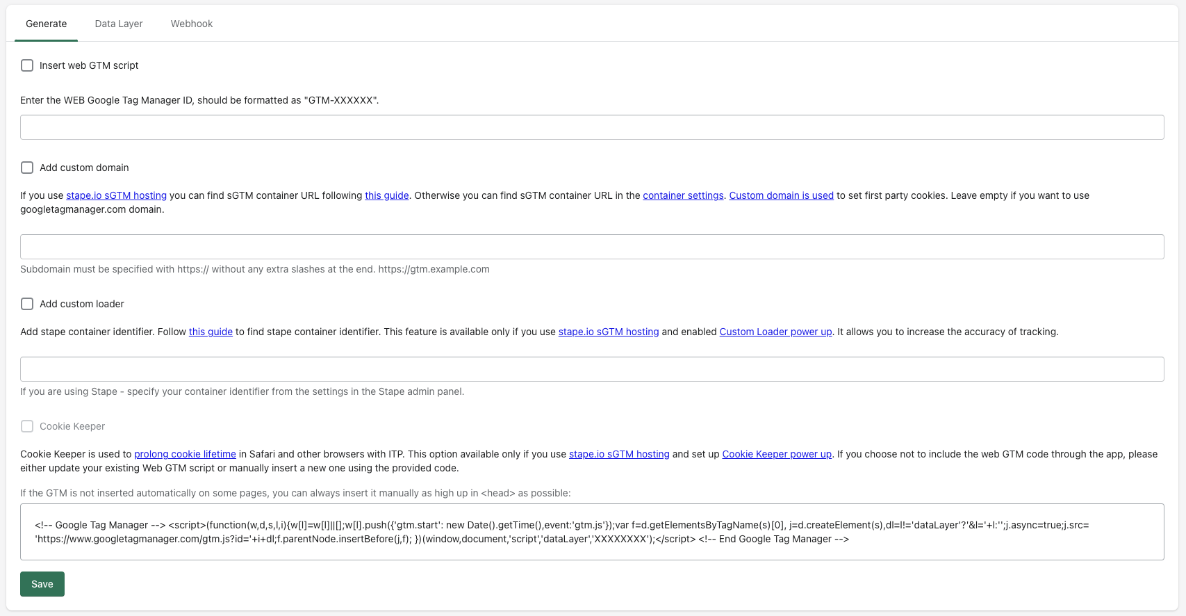
Task: Click the 'Add custom domain' label text
Action: pos(84,168)
